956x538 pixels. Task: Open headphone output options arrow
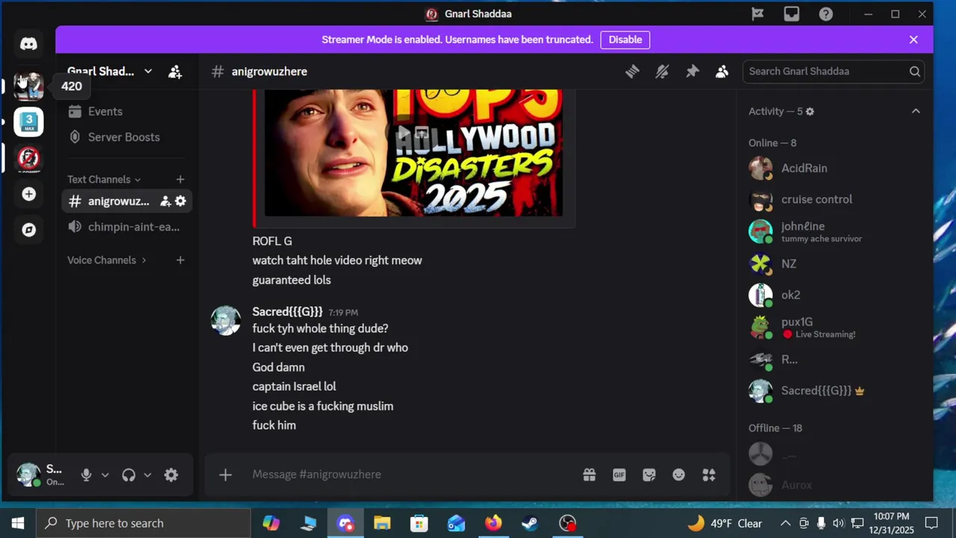point(148,474)
